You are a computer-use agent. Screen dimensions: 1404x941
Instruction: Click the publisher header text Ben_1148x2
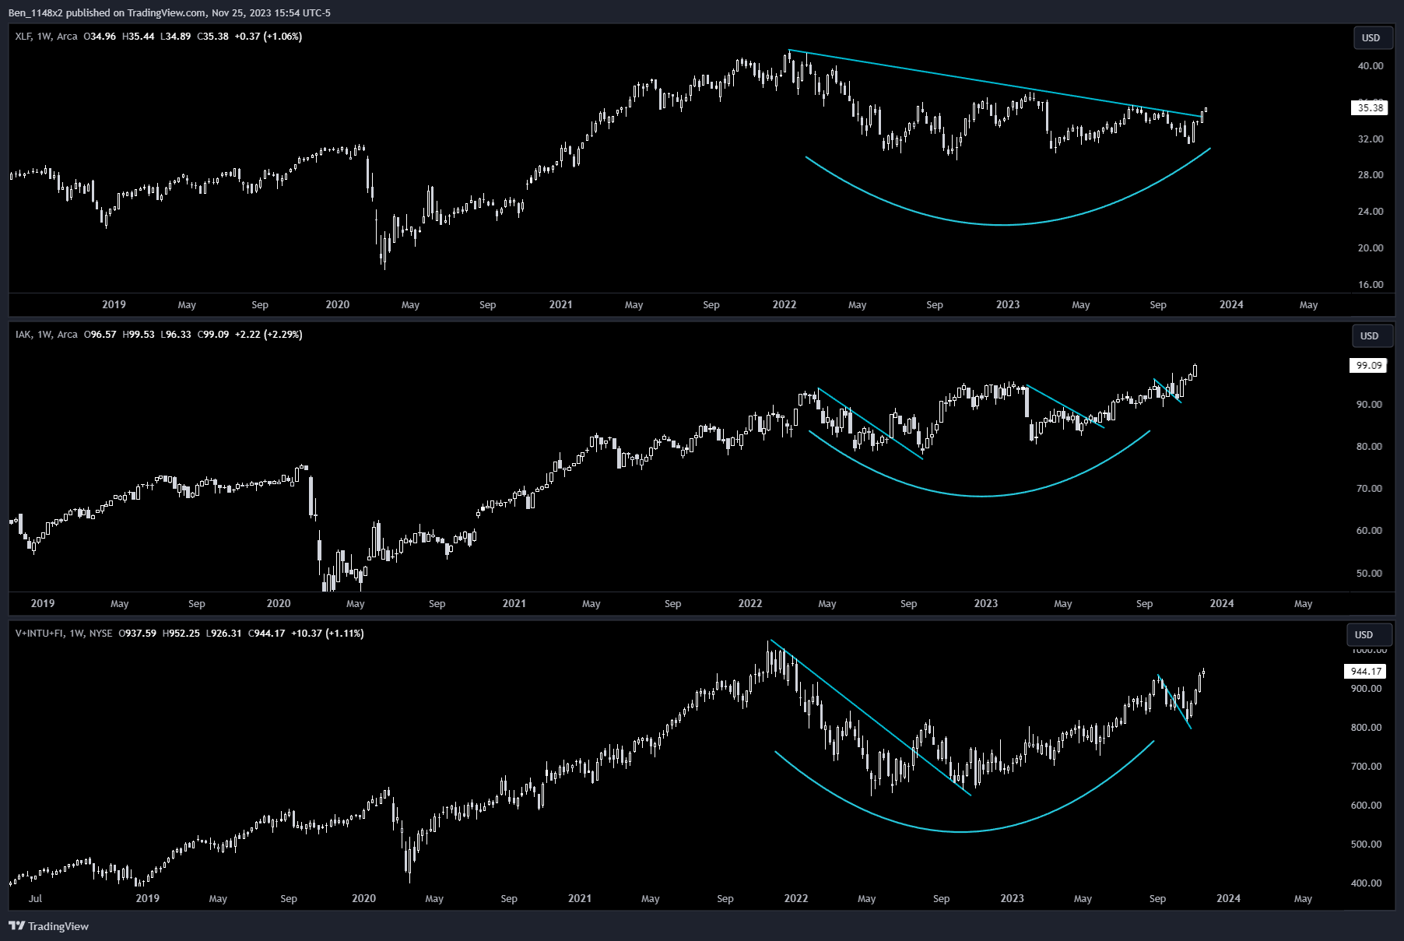35,13
